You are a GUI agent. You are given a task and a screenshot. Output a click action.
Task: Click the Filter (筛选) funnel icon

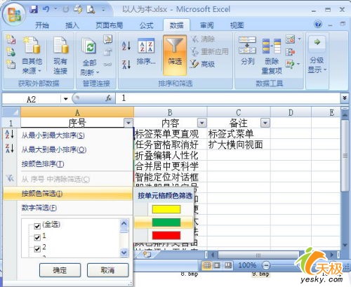click(x=175, y=46)
